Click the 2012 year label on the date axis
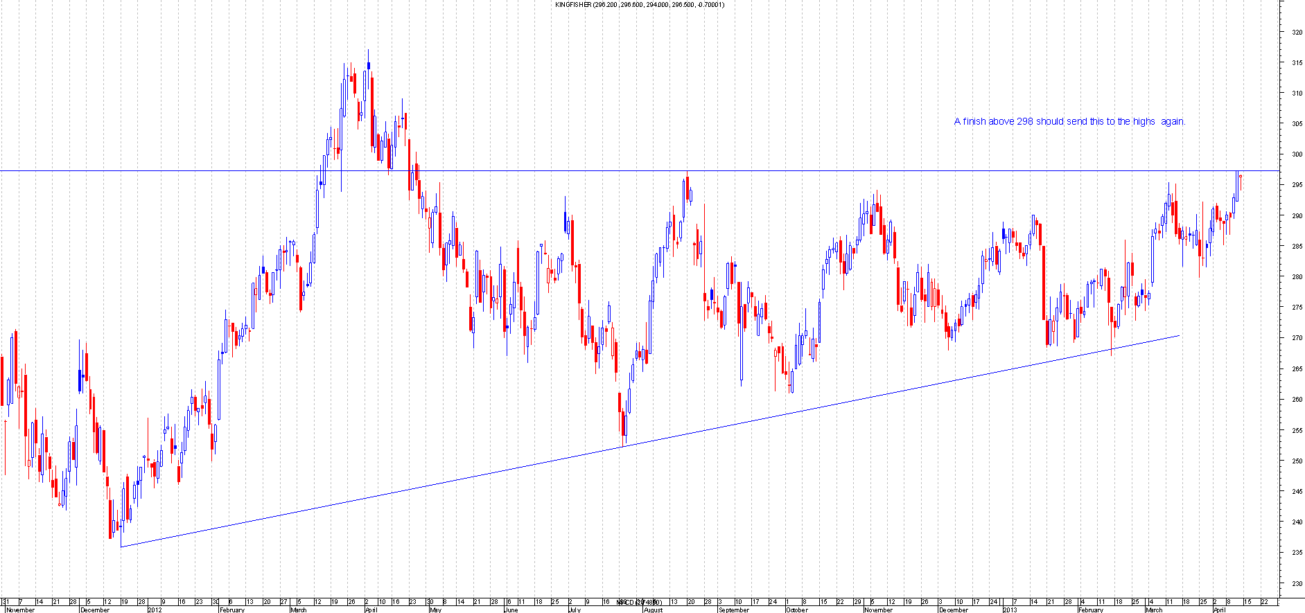The image size is (1305, 613). click(155, 610)
